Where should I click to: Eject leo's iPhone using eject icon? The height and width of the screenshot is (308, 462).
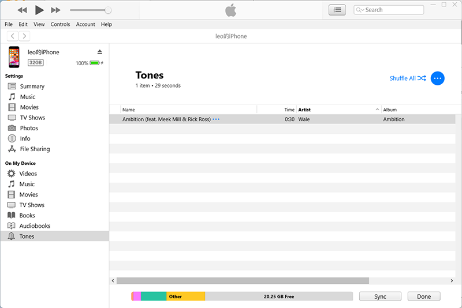(100, 52)
